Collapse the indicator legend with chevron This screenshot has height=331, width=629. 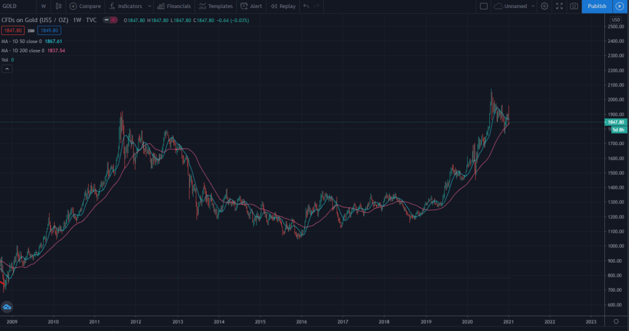[7, 69]
